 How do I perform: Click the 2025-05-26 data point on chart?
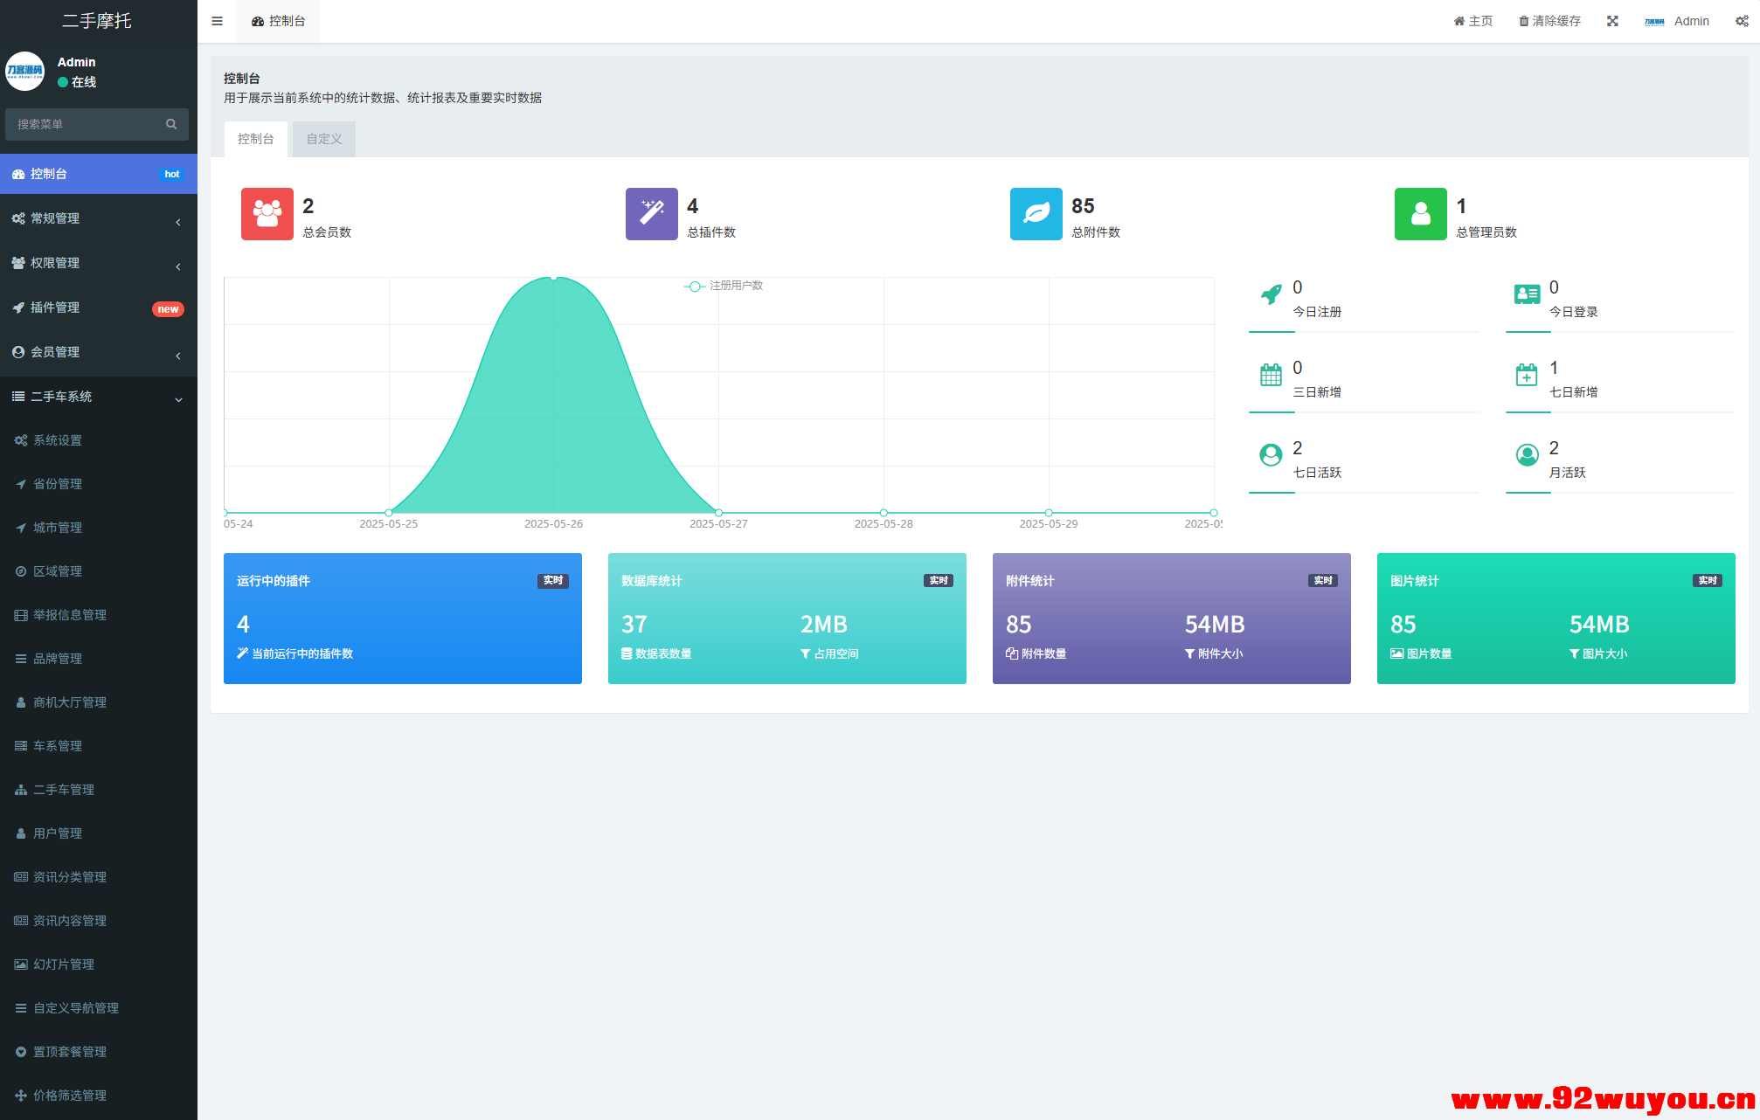553,277
